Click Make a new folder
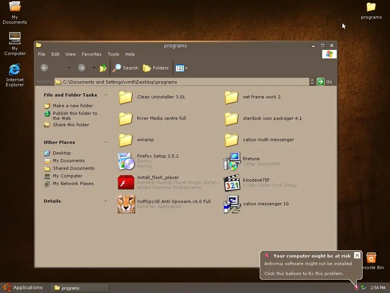 69,106
